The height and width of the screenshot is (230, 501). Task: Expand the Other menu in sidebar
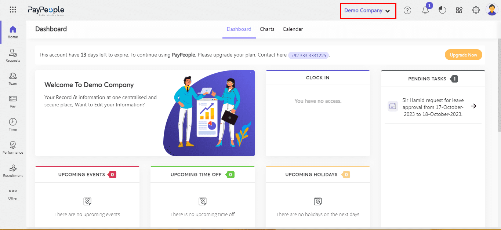(x=13, y=194)
